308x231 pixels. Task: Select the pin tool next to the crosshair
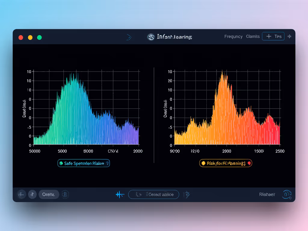click(x=32, y=194)
